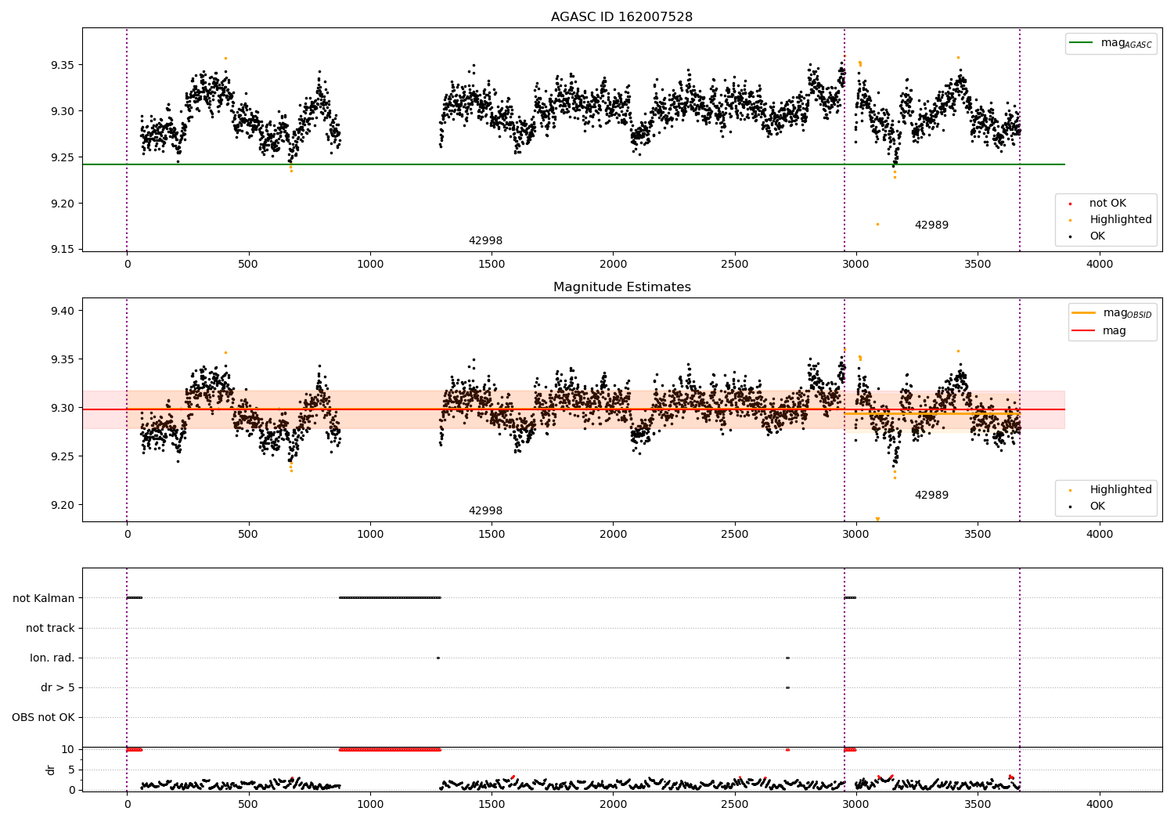Click the 5 tick on the dr axis

[x=71, y=770]
